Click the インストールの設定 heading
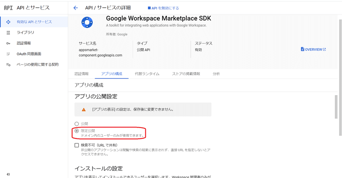The image size is (342, 178). click(99, 169)
